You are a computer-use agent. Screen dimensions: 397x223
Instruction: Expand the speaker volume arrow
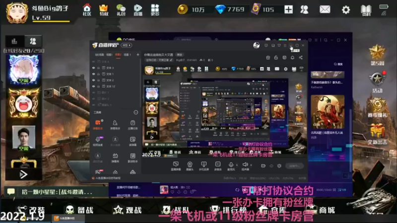coord(251,165)
